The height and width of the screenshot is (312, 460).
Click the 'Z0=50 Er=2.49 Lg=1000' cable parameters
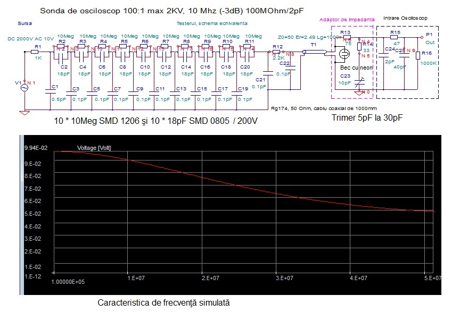click(x=308, y=37)
